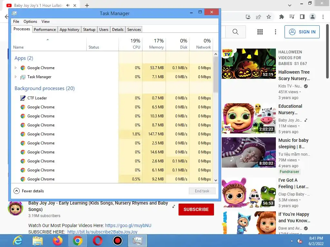Sort by the Disk column header
Viewport: 330px width, 247px height.
pos(178,44)
